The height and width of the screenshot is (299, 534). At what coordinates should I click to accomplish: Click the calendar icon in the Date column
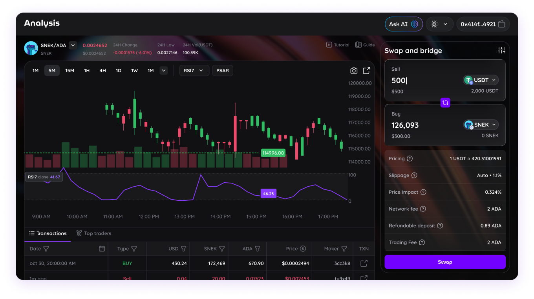click(102, 249)
